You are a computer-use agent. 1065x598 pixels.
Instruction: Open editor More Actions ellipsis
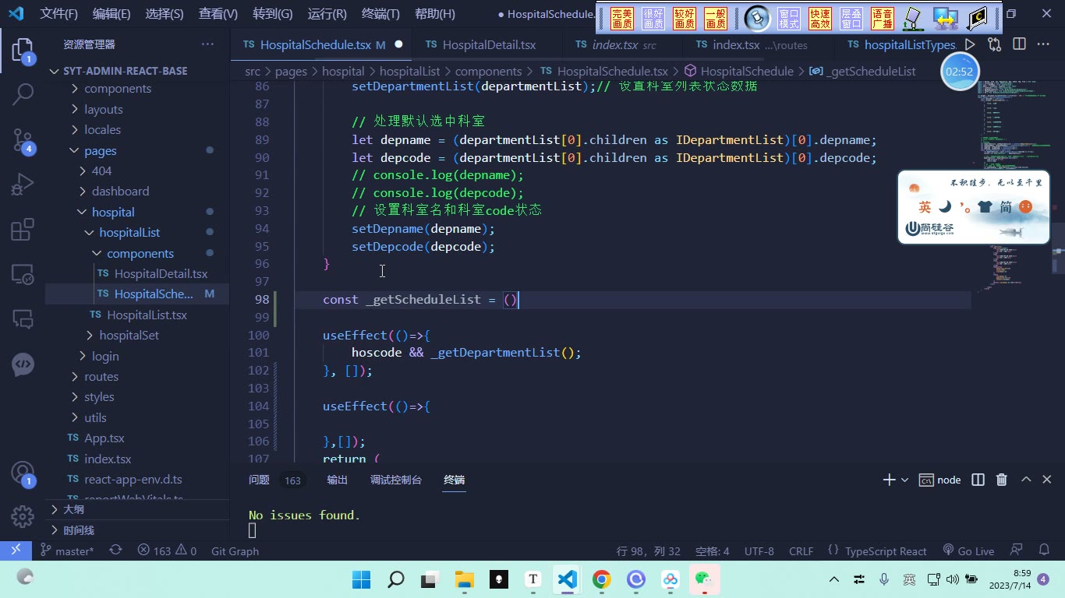pyautogui.click(x=1043, y=44)
